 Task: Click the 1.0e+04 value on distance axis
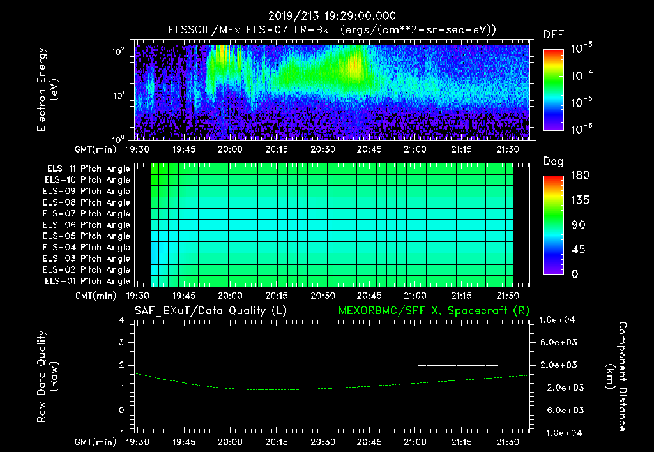coord(557,320)
